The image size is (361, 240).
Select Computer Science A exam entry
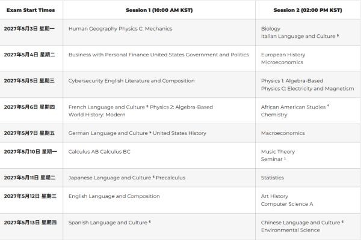(287, 204)
